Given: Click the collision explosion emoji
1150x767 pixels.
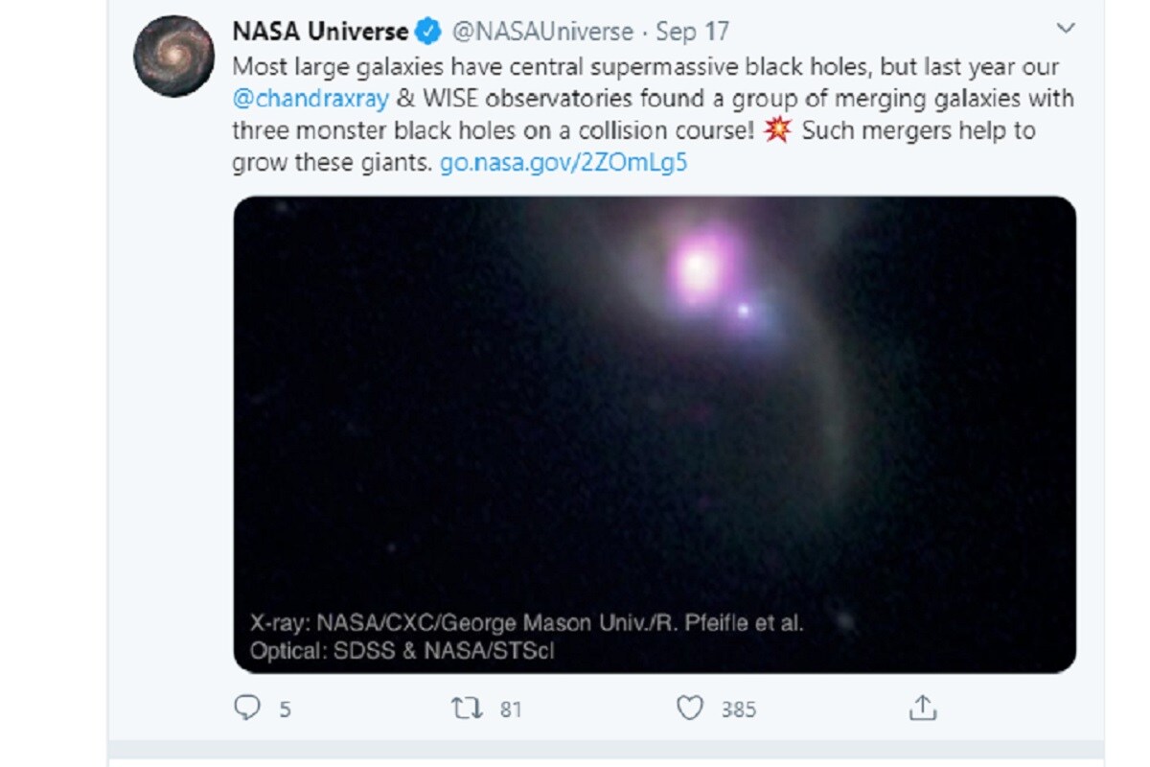Looking at the screenshot, I should tap(777, 129).
